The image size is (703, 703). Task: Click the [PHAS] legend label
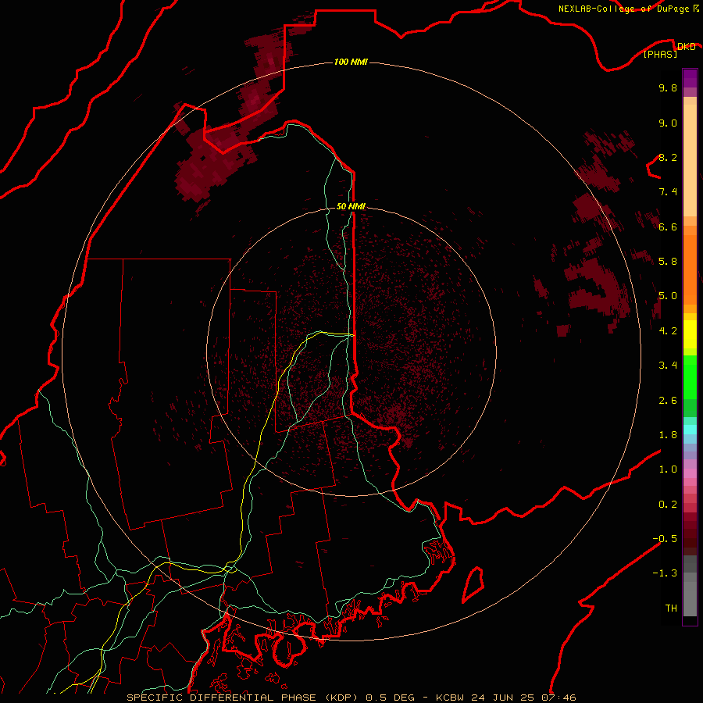(660, 54)
